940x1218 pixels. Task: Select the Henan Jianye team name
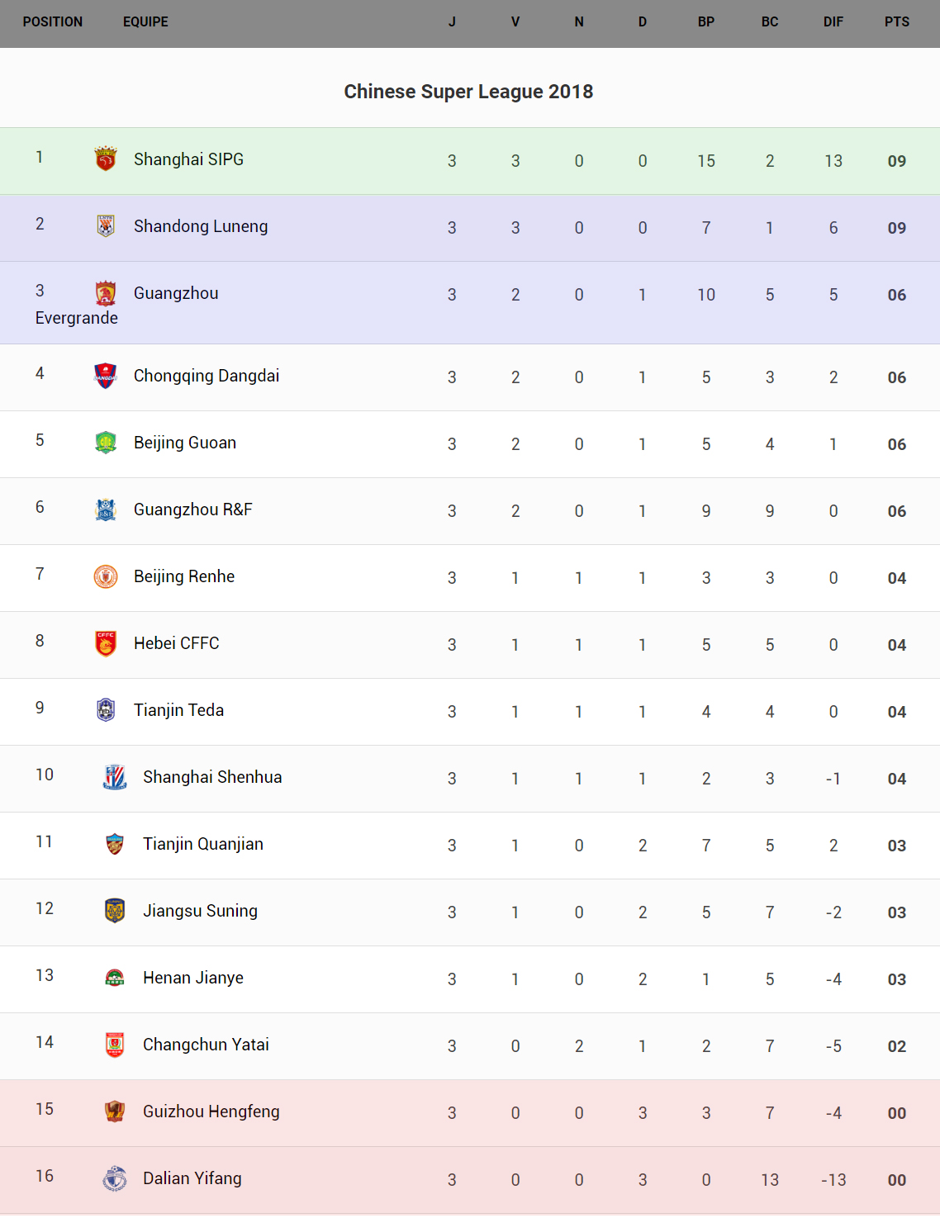pos(192,978)
